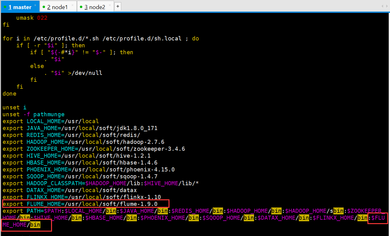Open a new session tab with plus button

(x=117, y=6)
